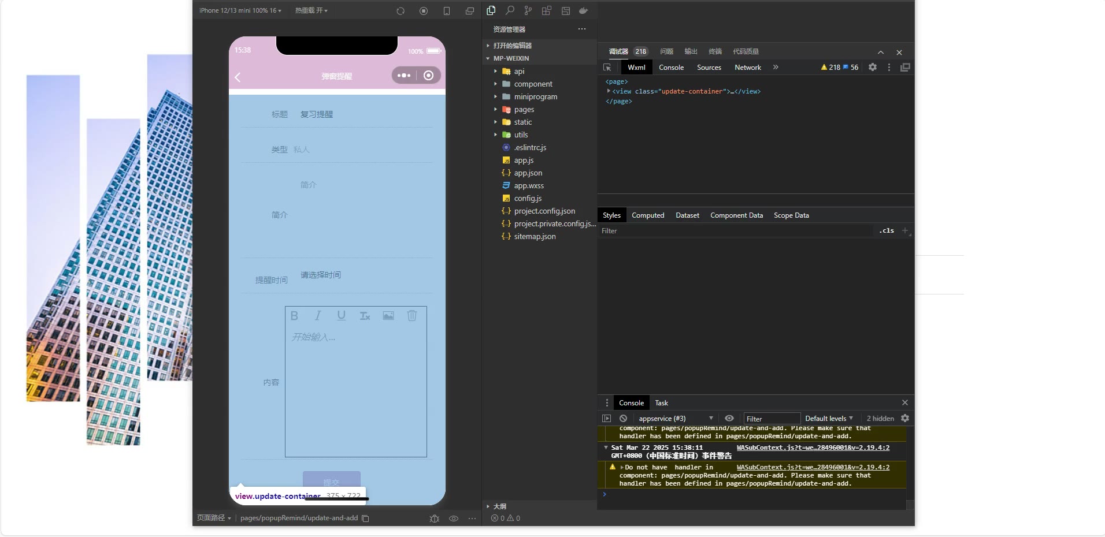
Task: Open the Default levels dropdown in console
Action: tap(829, 419)
